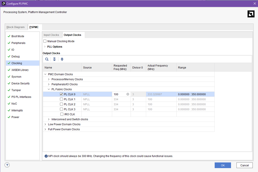The image size is (258, 172).
Task: Click the Cancel button
Action: (x=244, y=165)
